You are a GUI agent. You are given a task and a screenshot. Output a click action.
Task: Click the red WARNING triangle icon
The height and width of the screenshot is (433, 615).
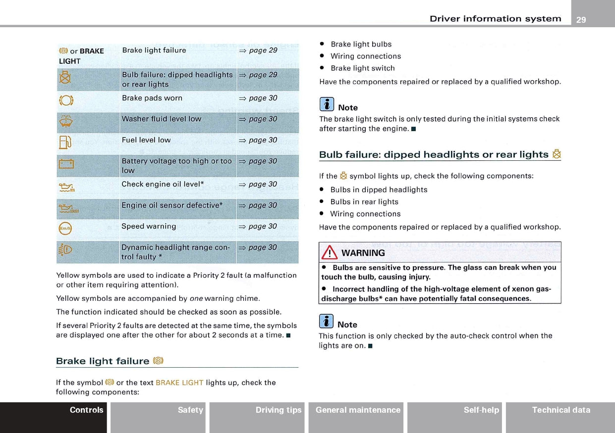[330, 253]
